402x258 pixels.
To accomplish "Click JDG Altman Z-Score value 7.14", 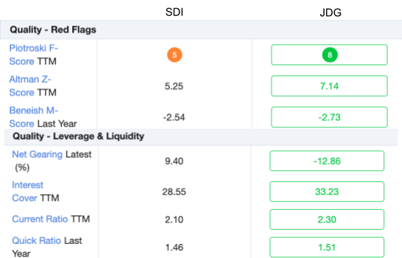I will coord(329,86).
